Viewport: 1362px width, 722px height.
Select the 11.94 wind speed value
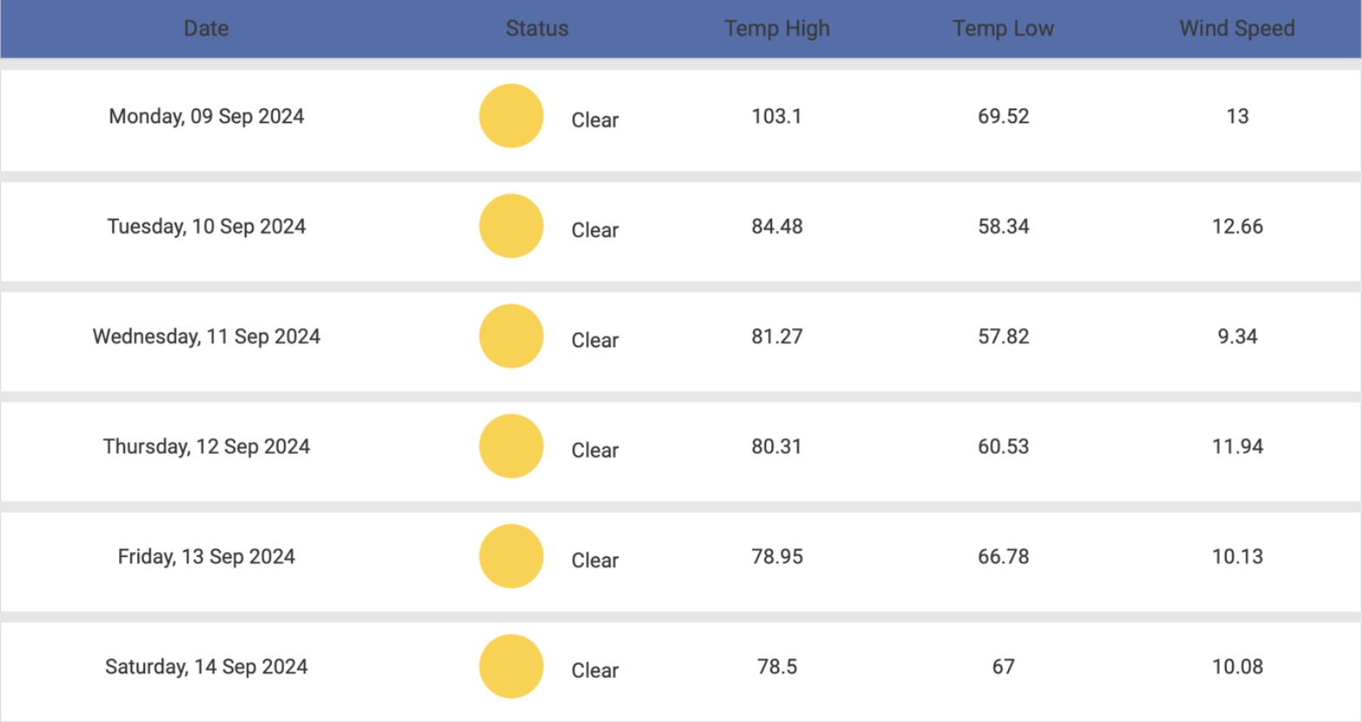coord(1237,447)
